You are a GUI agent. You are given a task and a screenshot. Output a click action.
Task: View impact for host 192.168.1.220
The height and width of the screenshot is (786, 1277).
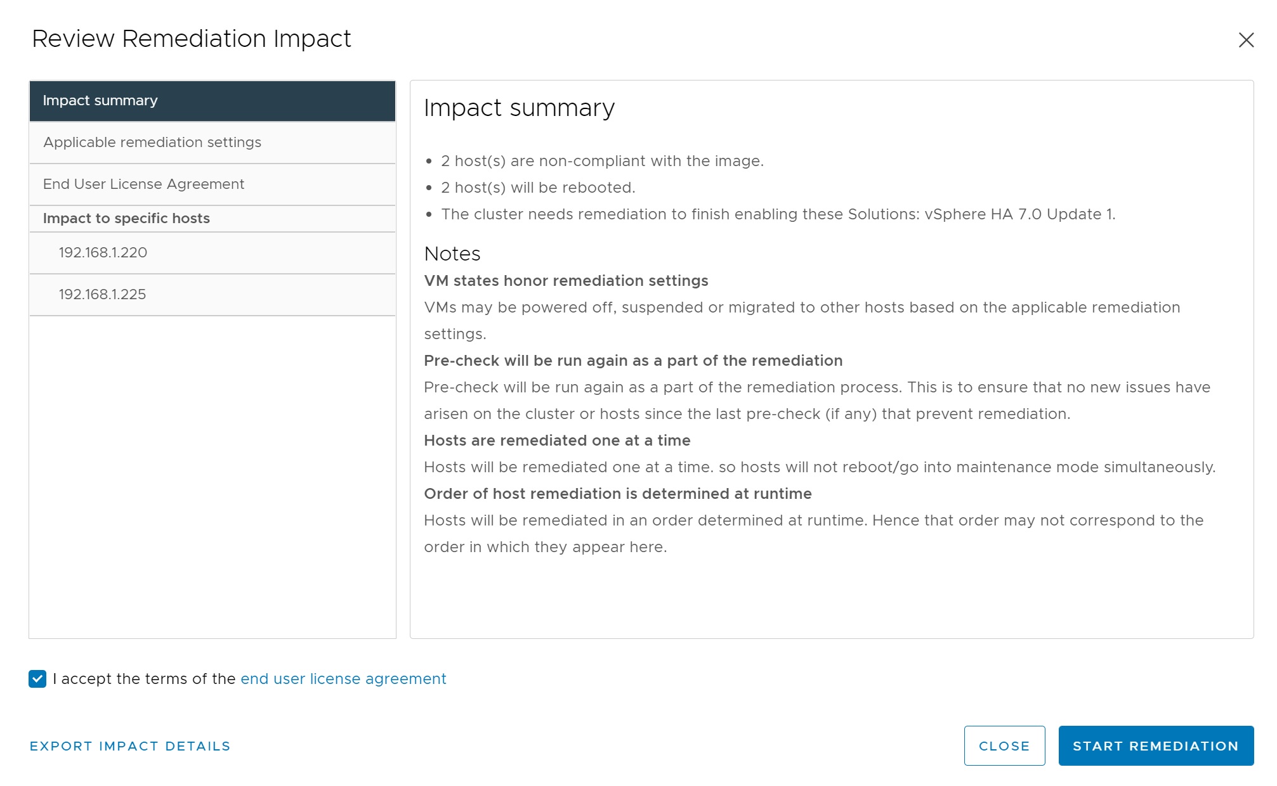(212, 253)
